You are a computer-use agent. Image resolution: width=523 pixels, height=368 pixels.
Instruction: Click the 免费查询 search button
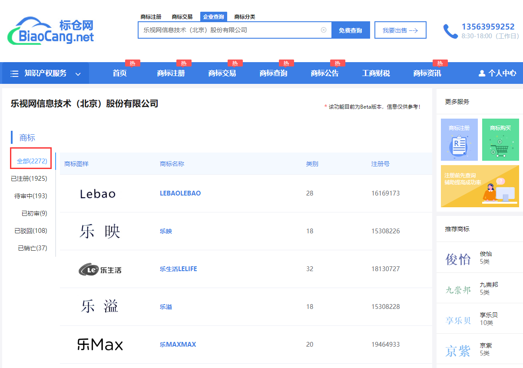[351, 30]
